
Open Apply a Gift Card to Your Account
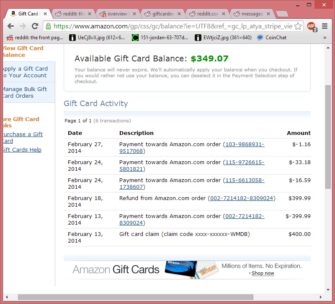29,72
